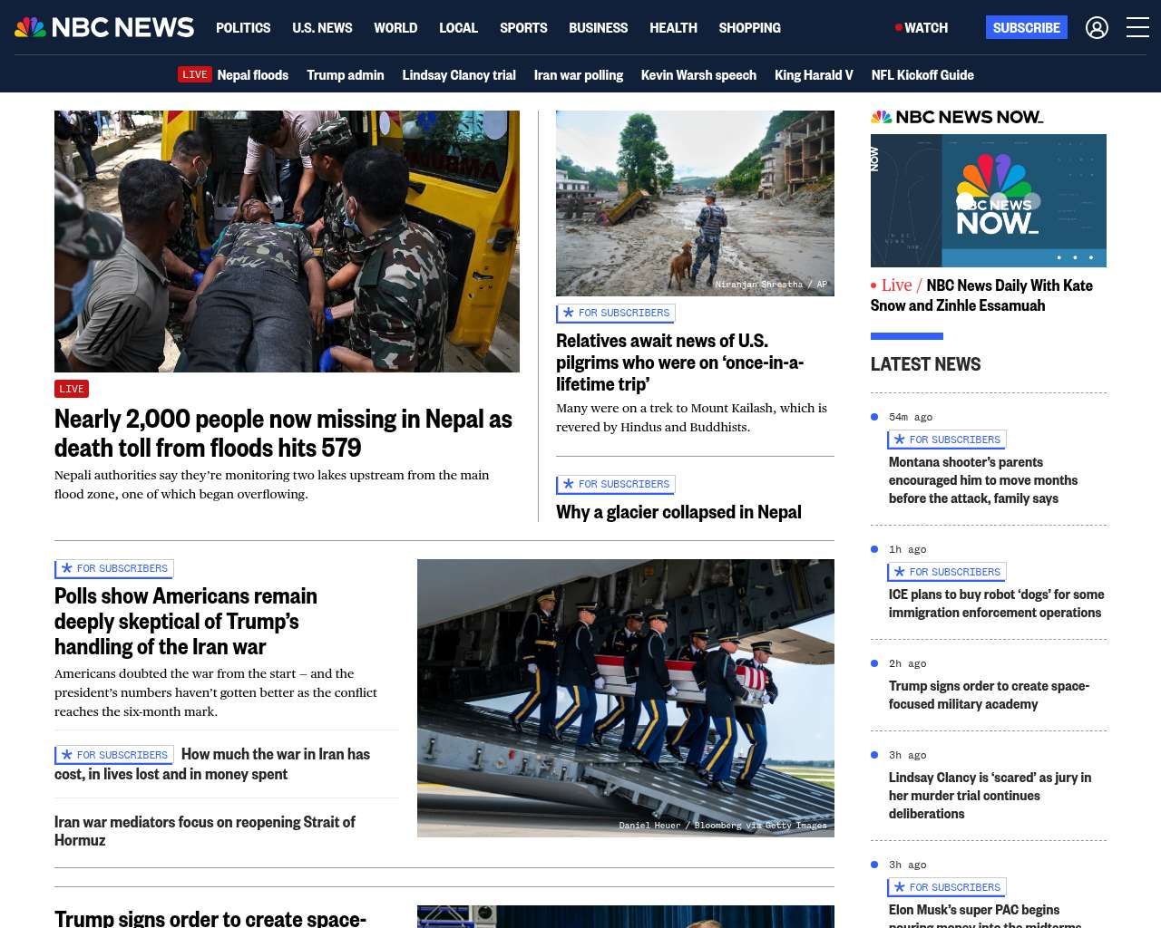This screenshot has height=928, width=1161.
Task: Open Why a glacier collapsed in Nepal
Action: tap(678, 512)
